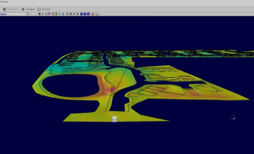Image resolution: width=254 pixels, height=154 pixels.
Task: Click the blue droplet icon
Action: coord(63,14)
